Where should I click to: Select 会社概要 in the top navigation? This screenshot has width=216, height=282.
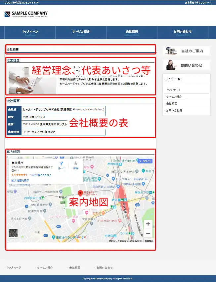(132, 32)
